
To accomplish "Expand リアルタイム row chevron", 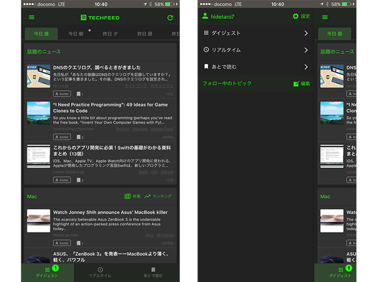I will 306,50.
